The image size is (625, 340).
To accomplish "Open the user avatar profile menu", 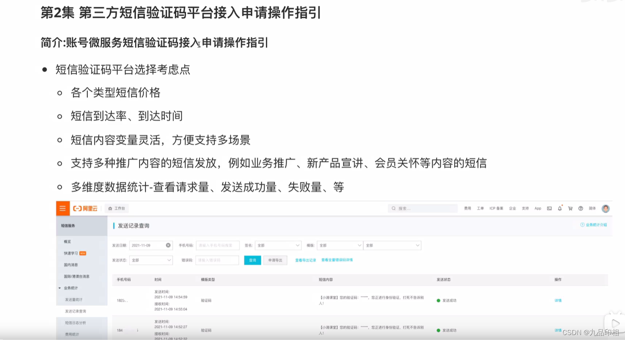I will click(x=606, y=209).
